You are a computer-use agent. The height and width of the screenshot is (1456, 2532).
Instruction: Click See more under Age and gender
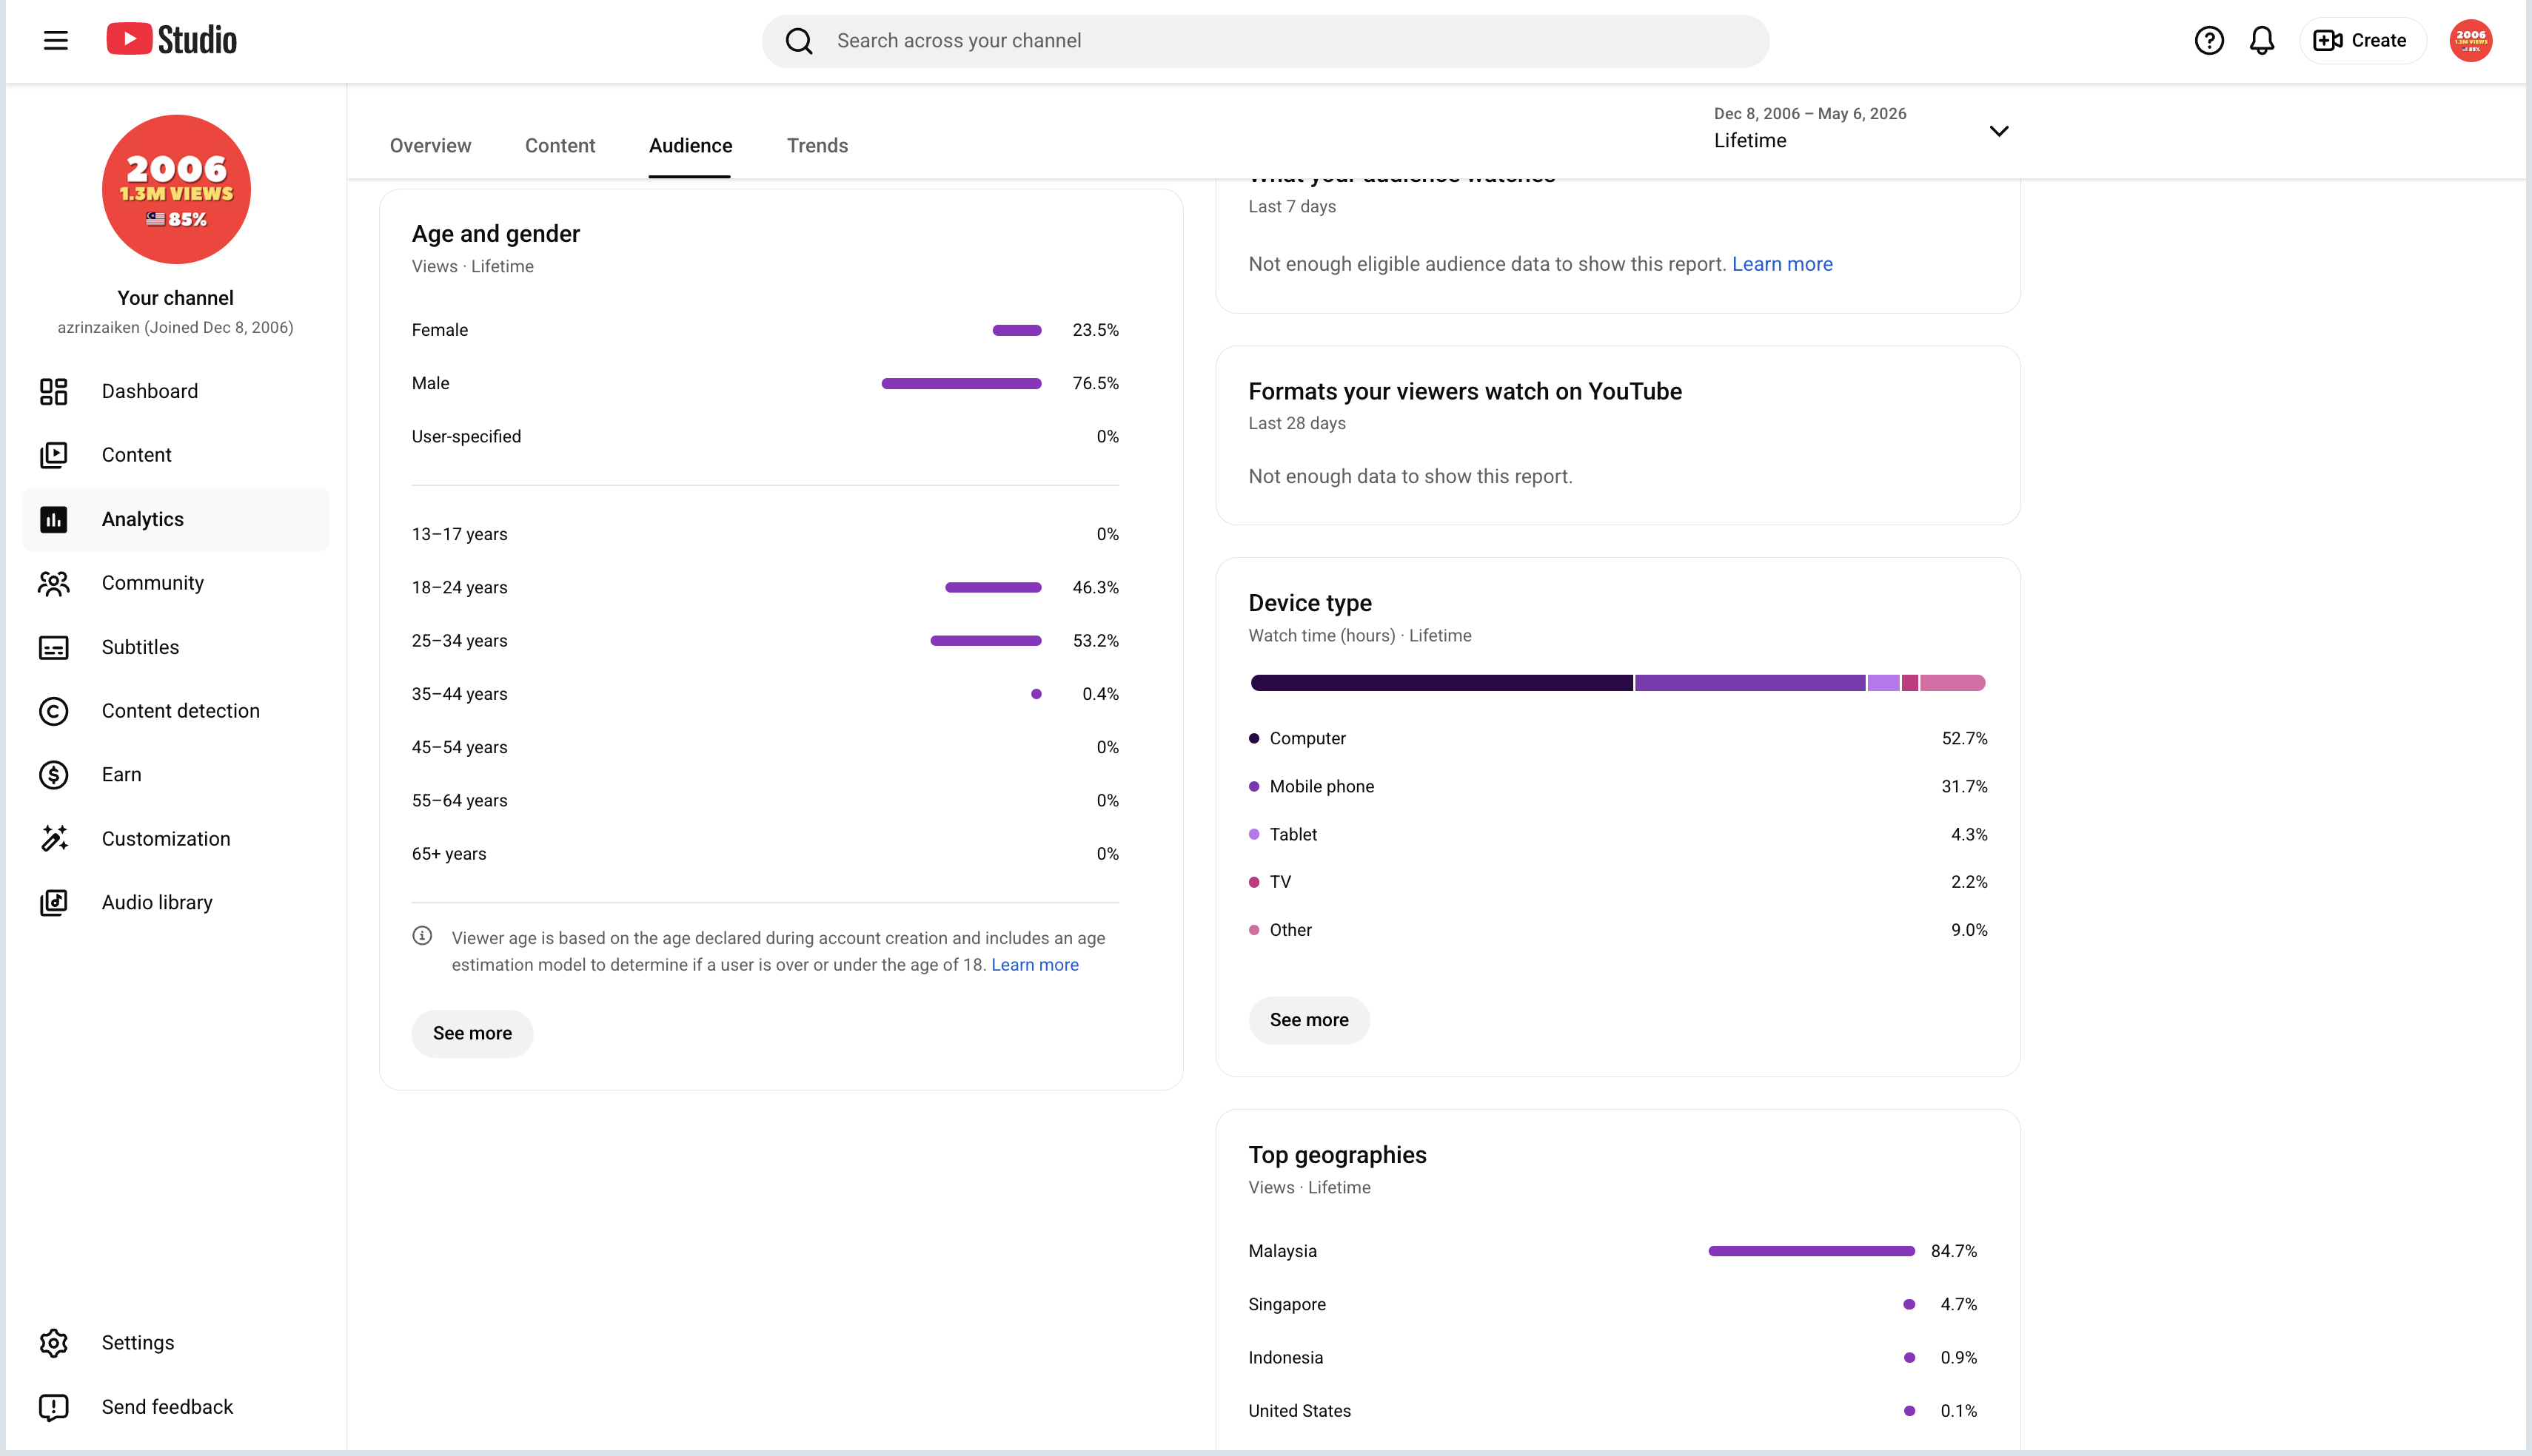click(x=472, y=1033)
